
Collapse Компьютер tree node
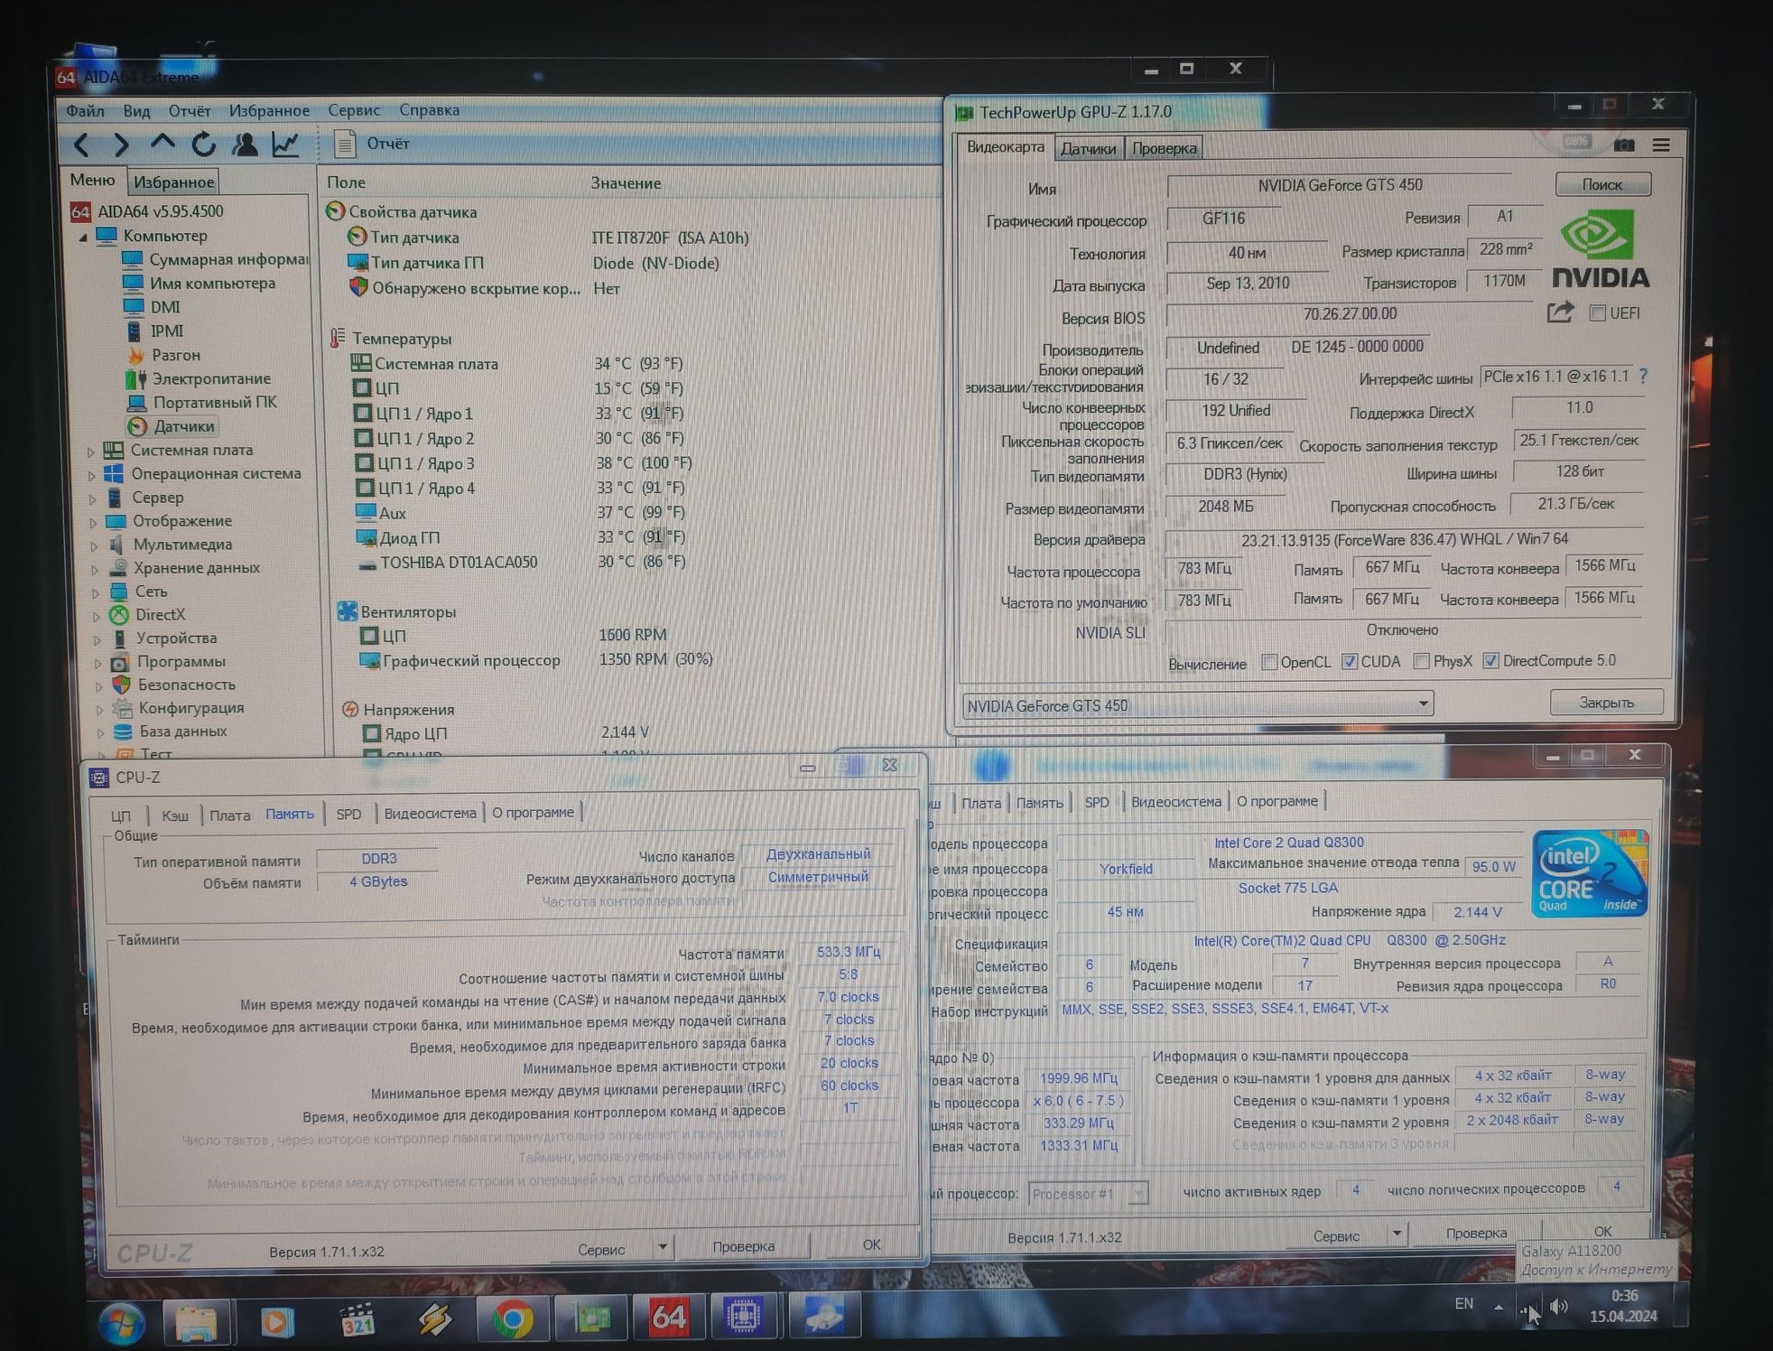point(83,237)
